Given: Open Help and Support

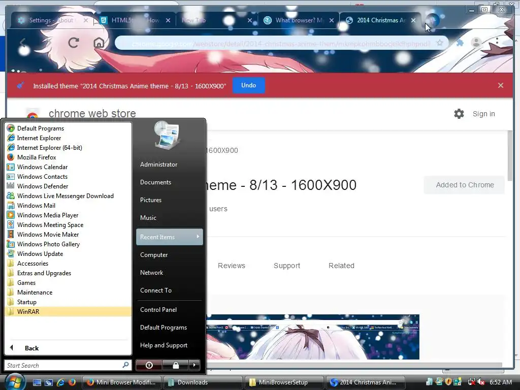Looking at the screenshot, I should coord(164,345).
